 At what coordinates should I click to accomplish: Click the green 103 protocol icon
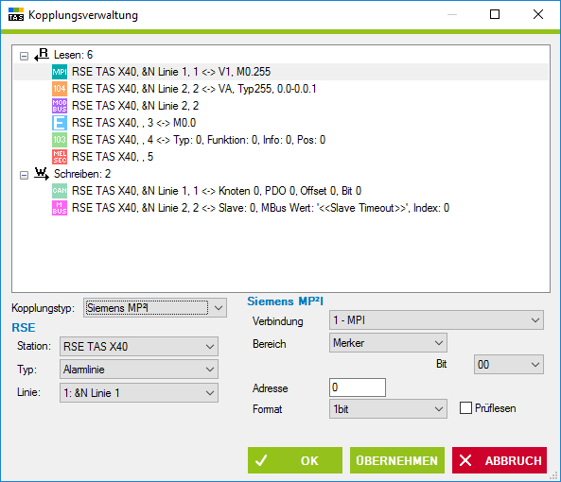pos(60,140)
